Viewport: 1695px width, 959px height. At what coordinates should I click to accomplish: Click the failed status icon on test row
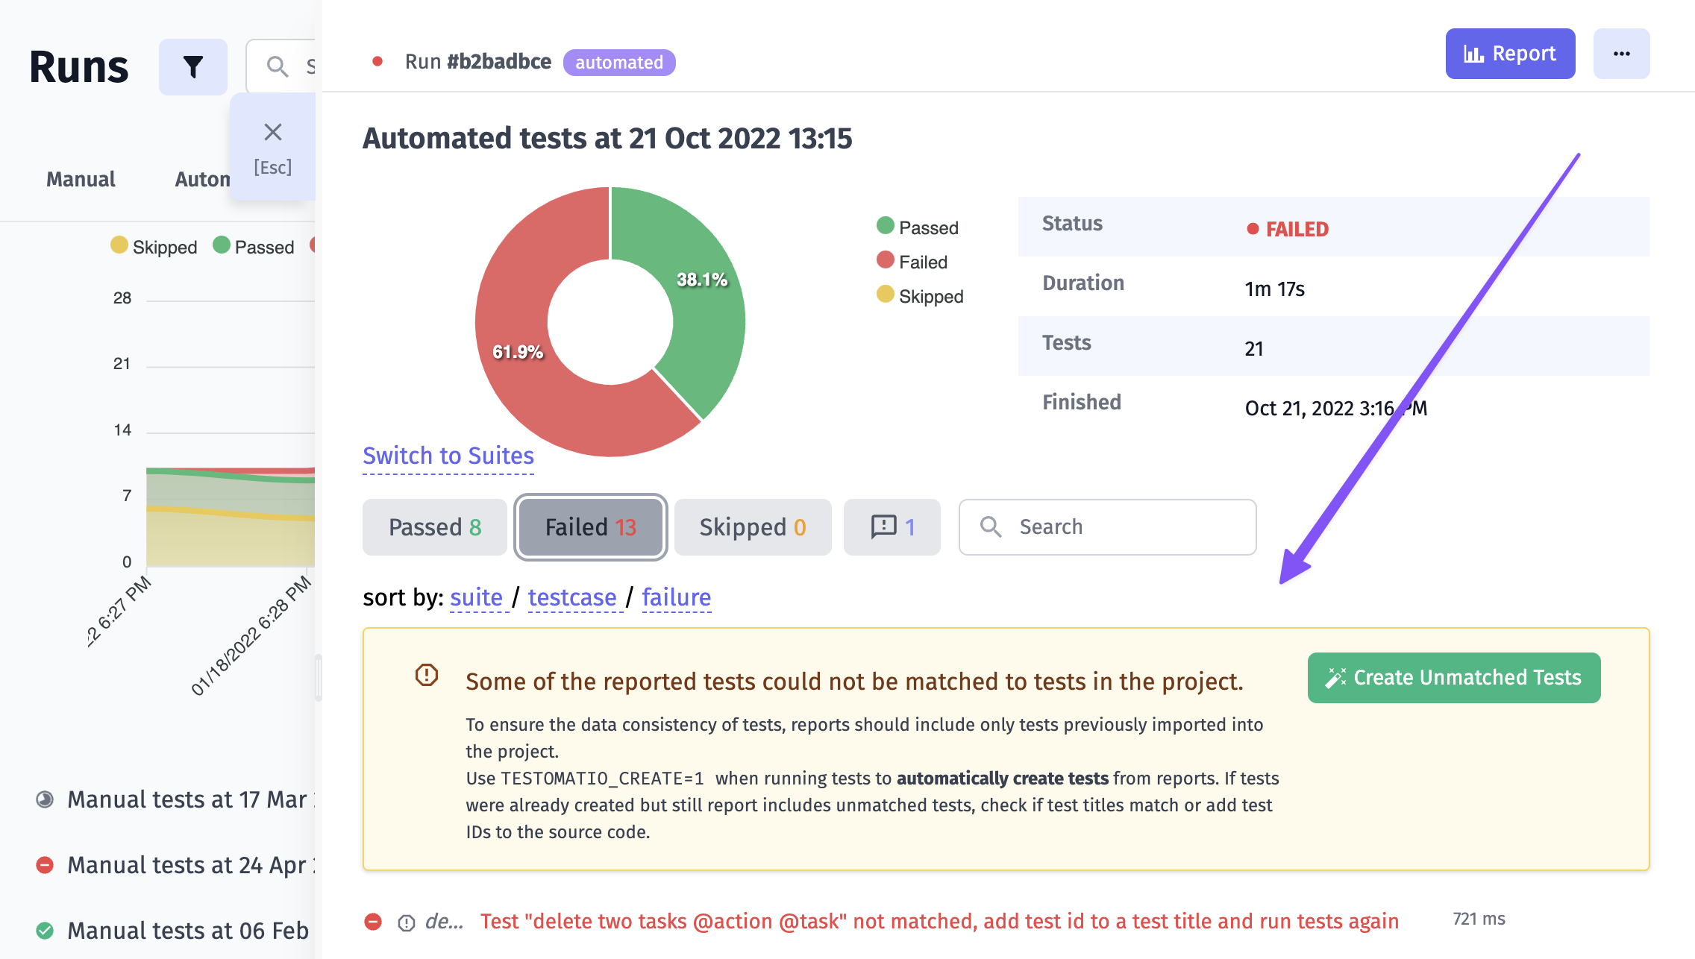tap(373, 922)
